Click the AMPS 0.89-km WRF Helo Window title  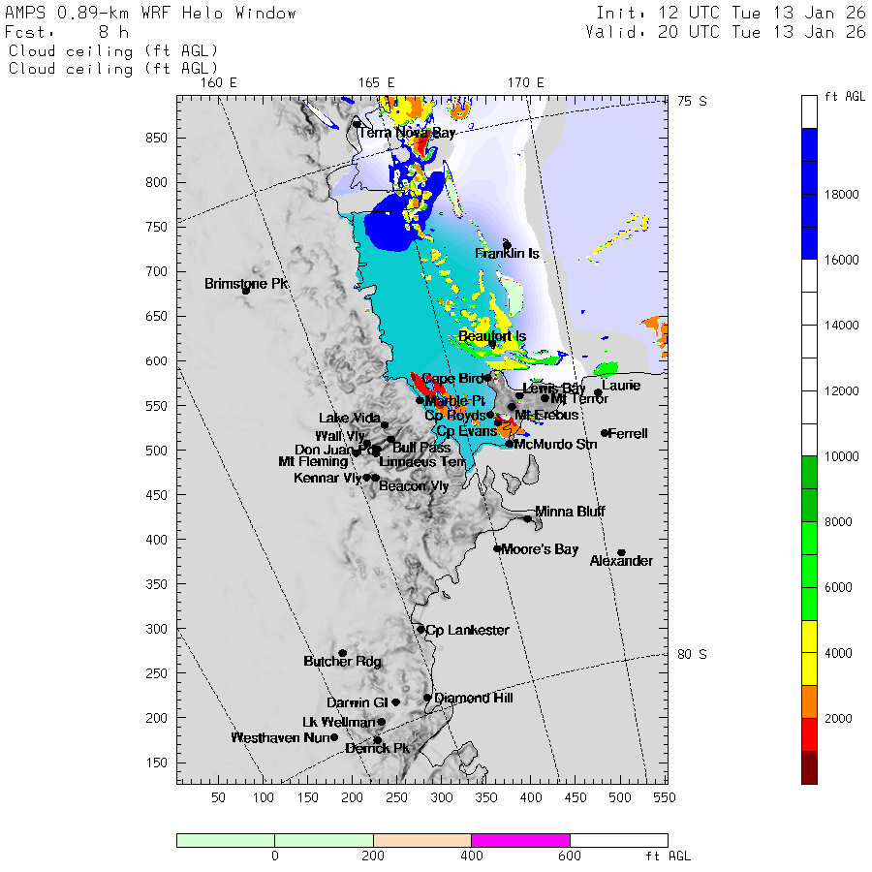pos(151,13)
